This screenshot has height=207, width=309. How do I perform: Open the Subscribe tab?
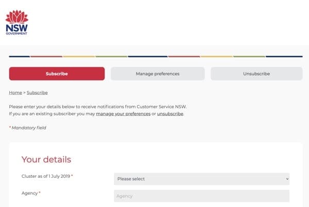(x=57, y=74)
